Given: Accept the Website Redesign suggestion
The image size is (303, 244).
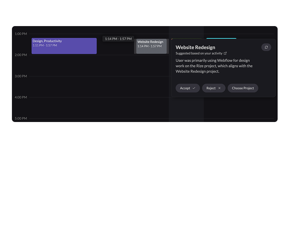Looking at the screenshot, I should click(188, 88).
